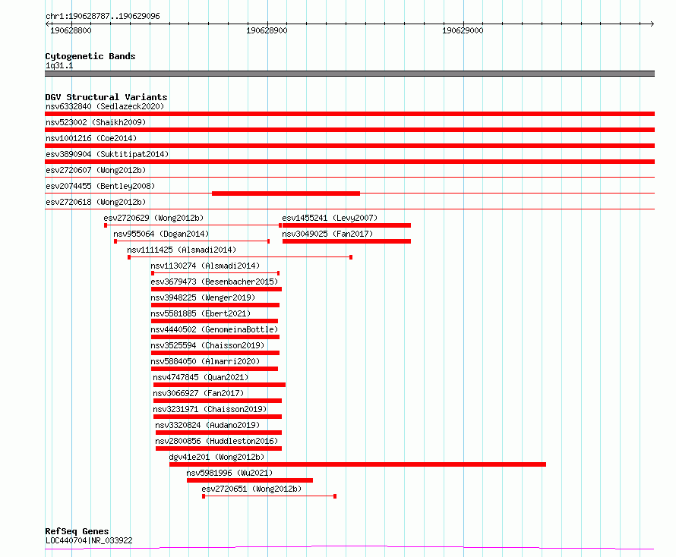Click nsv3231971 (Chaisson2019) label
Screen dimensions: 676x557
tap(210, 409)
